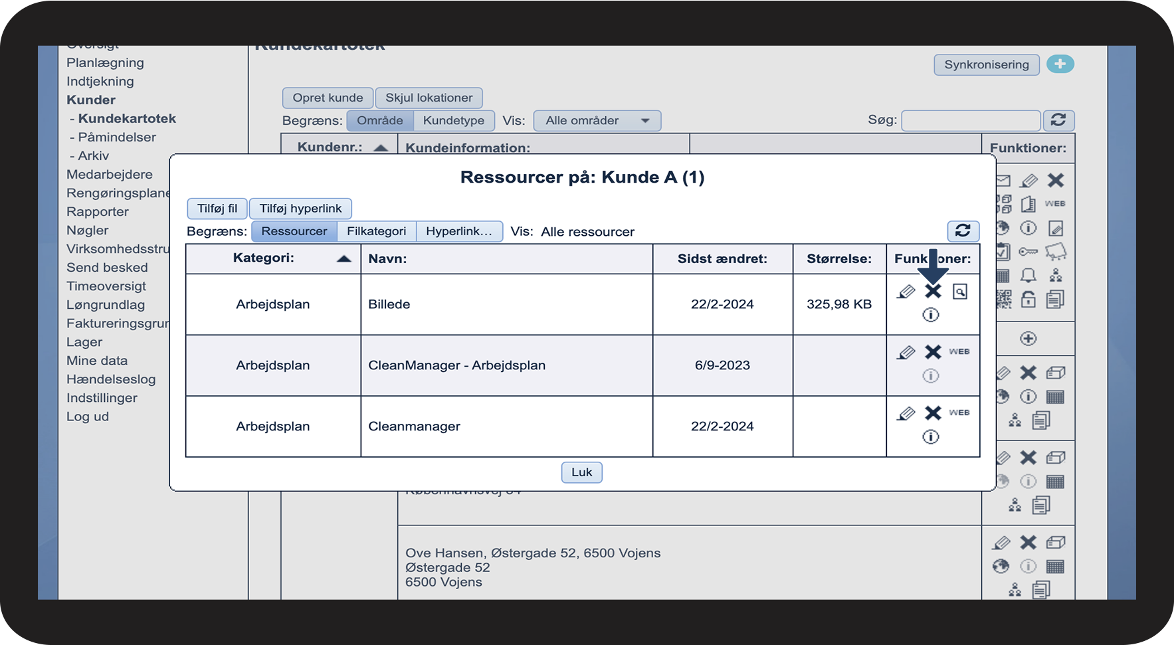Refresh the resources list in dialog
This screenshot has width=1174, height=645.
click(963, 230)
